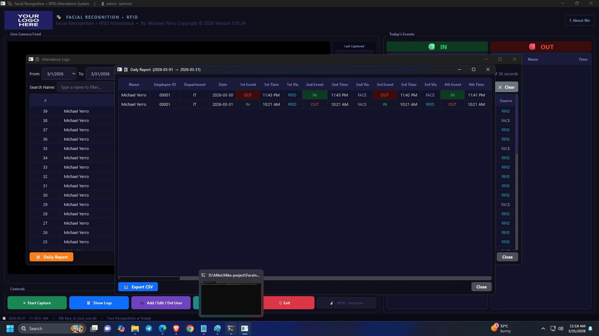Select the 2026-03-30 date cell
Screen dimensions: 599x336
223,95
